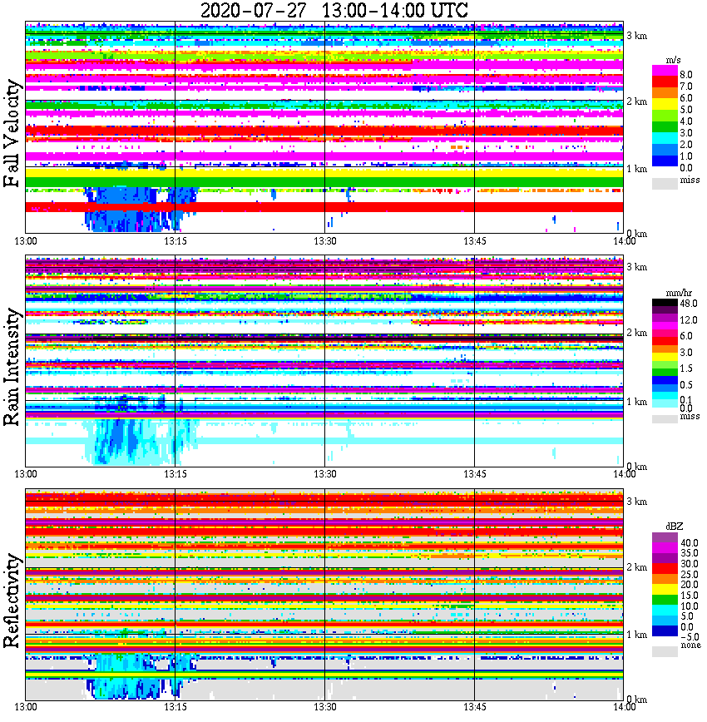Click 2 km label on Reflectivity panel
Viewport: 707px width, 722px height.
pyautogui.click(x=636, y=566)
